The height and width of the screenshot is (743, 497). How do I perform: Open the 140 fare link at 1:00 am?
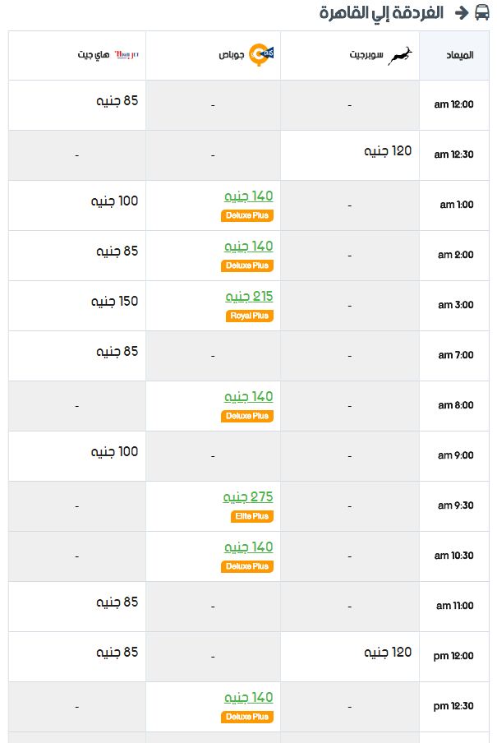tap(249, 196)
